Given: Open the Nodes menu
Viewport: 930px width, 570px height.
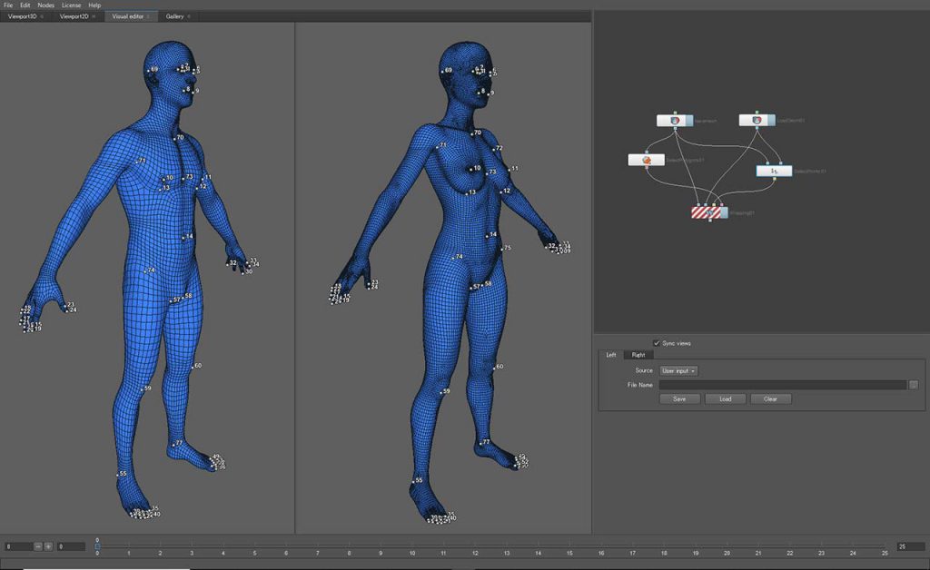Looking at the screenshot, I should point(45,5).
